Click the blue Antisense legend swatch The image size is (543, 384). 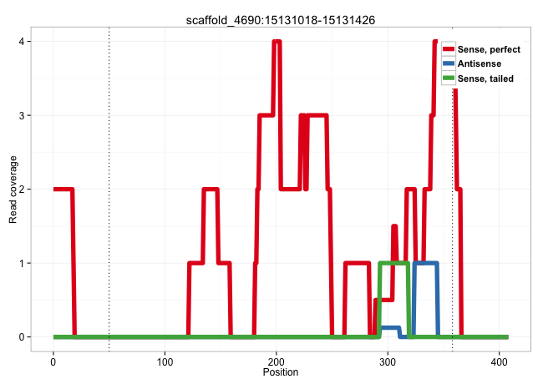point(449,64)
